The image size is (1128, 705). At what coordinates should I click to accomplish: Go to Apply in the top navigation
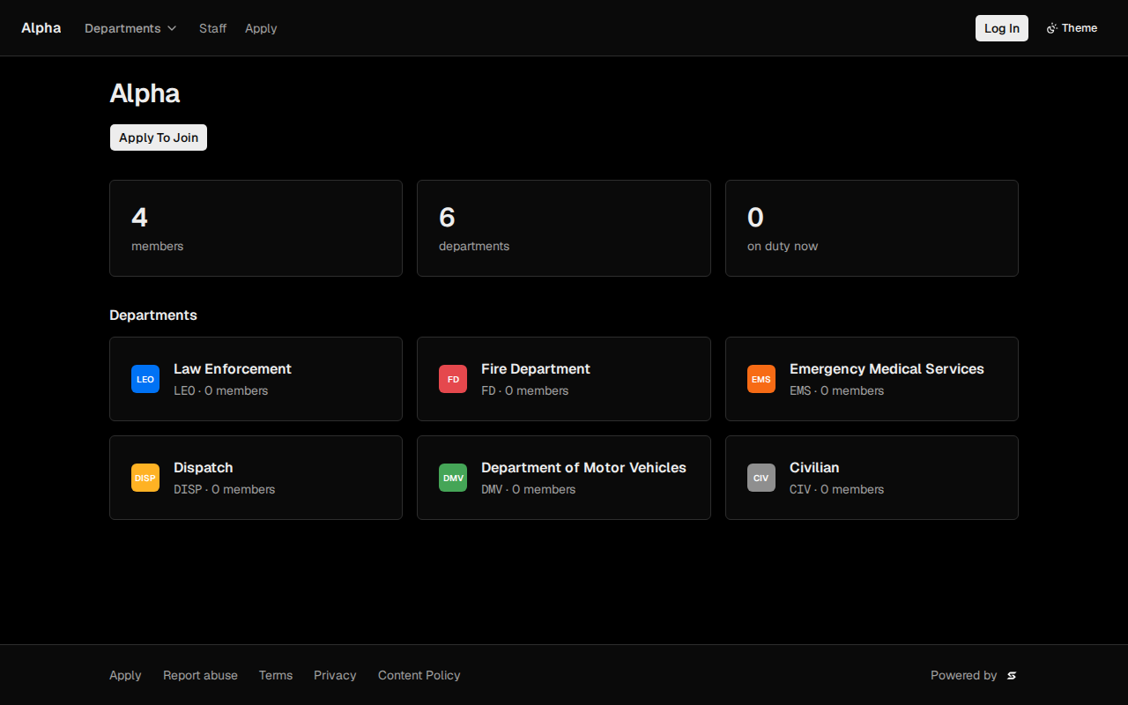[261, 28]
